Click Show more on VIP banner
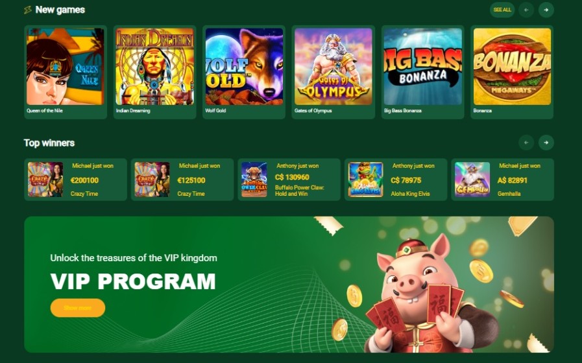Screen dimensions: 582x363 coord(78,308)
